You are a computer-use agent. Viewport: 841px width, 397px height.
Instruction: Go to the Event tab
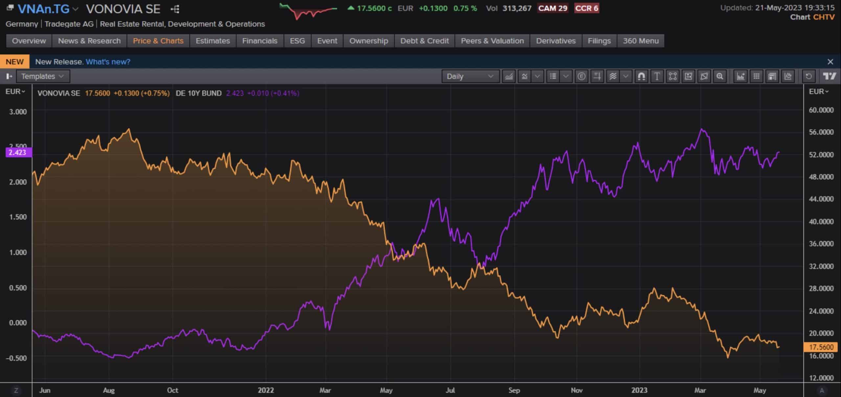click(x=327, y=41)
